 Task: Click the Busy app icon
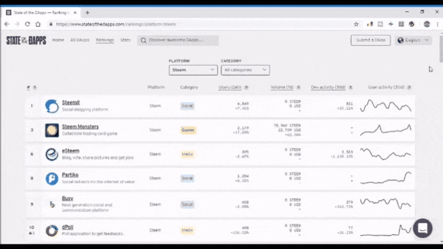coord(52,205)
